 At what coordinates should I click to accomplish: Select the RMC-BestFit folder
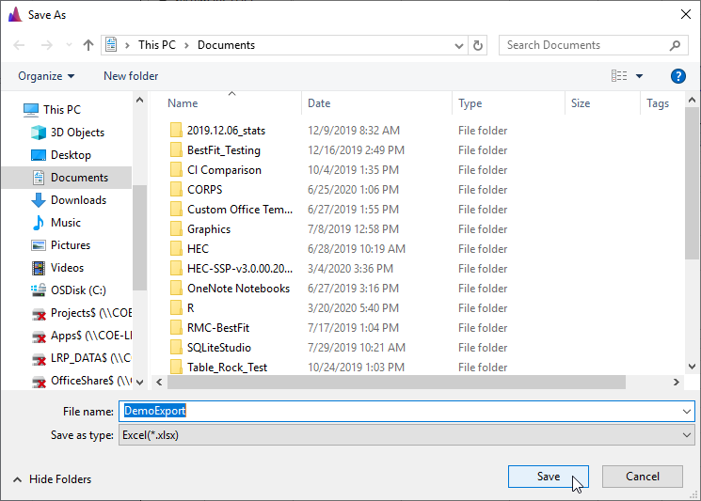coord(210,328)
